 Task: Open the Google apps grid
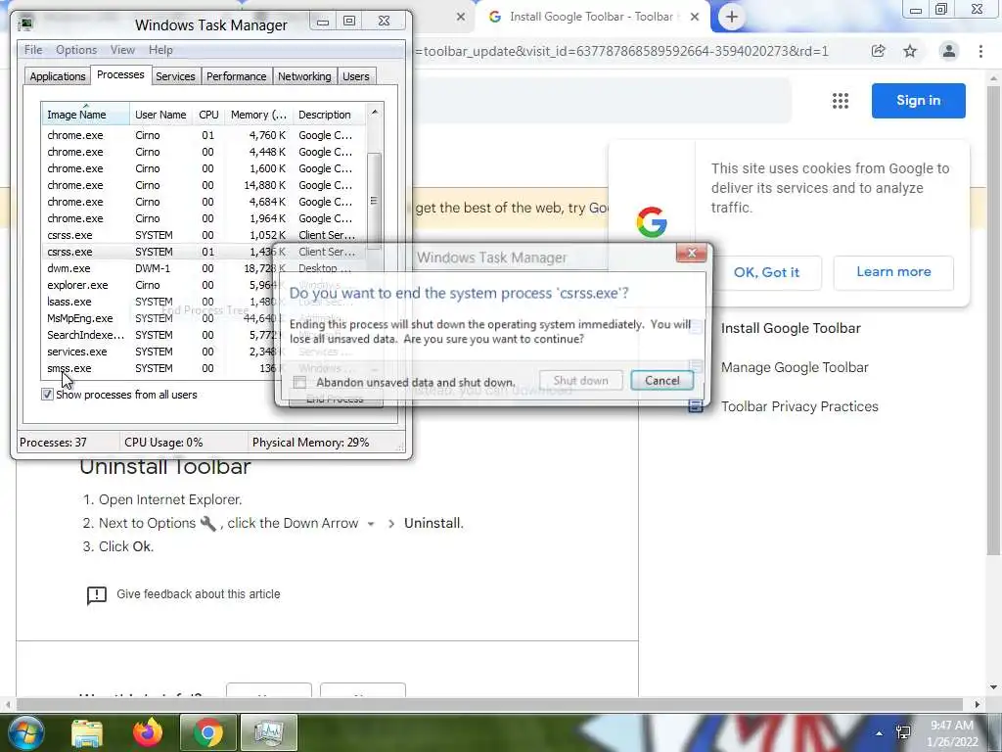841,101
